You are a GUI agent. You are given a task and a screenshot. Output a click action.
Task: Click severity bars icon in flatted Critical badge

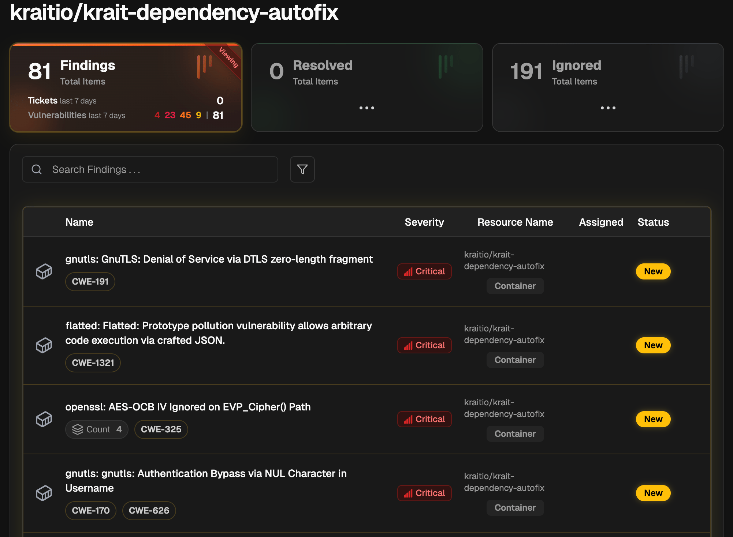point(408,346)
